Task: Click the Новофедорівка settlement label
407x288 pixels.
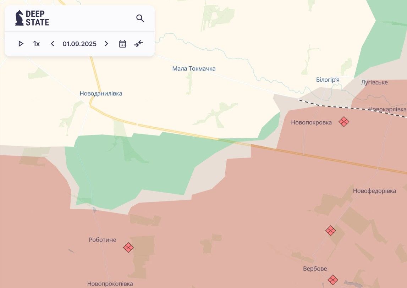Action: point(374,191)
